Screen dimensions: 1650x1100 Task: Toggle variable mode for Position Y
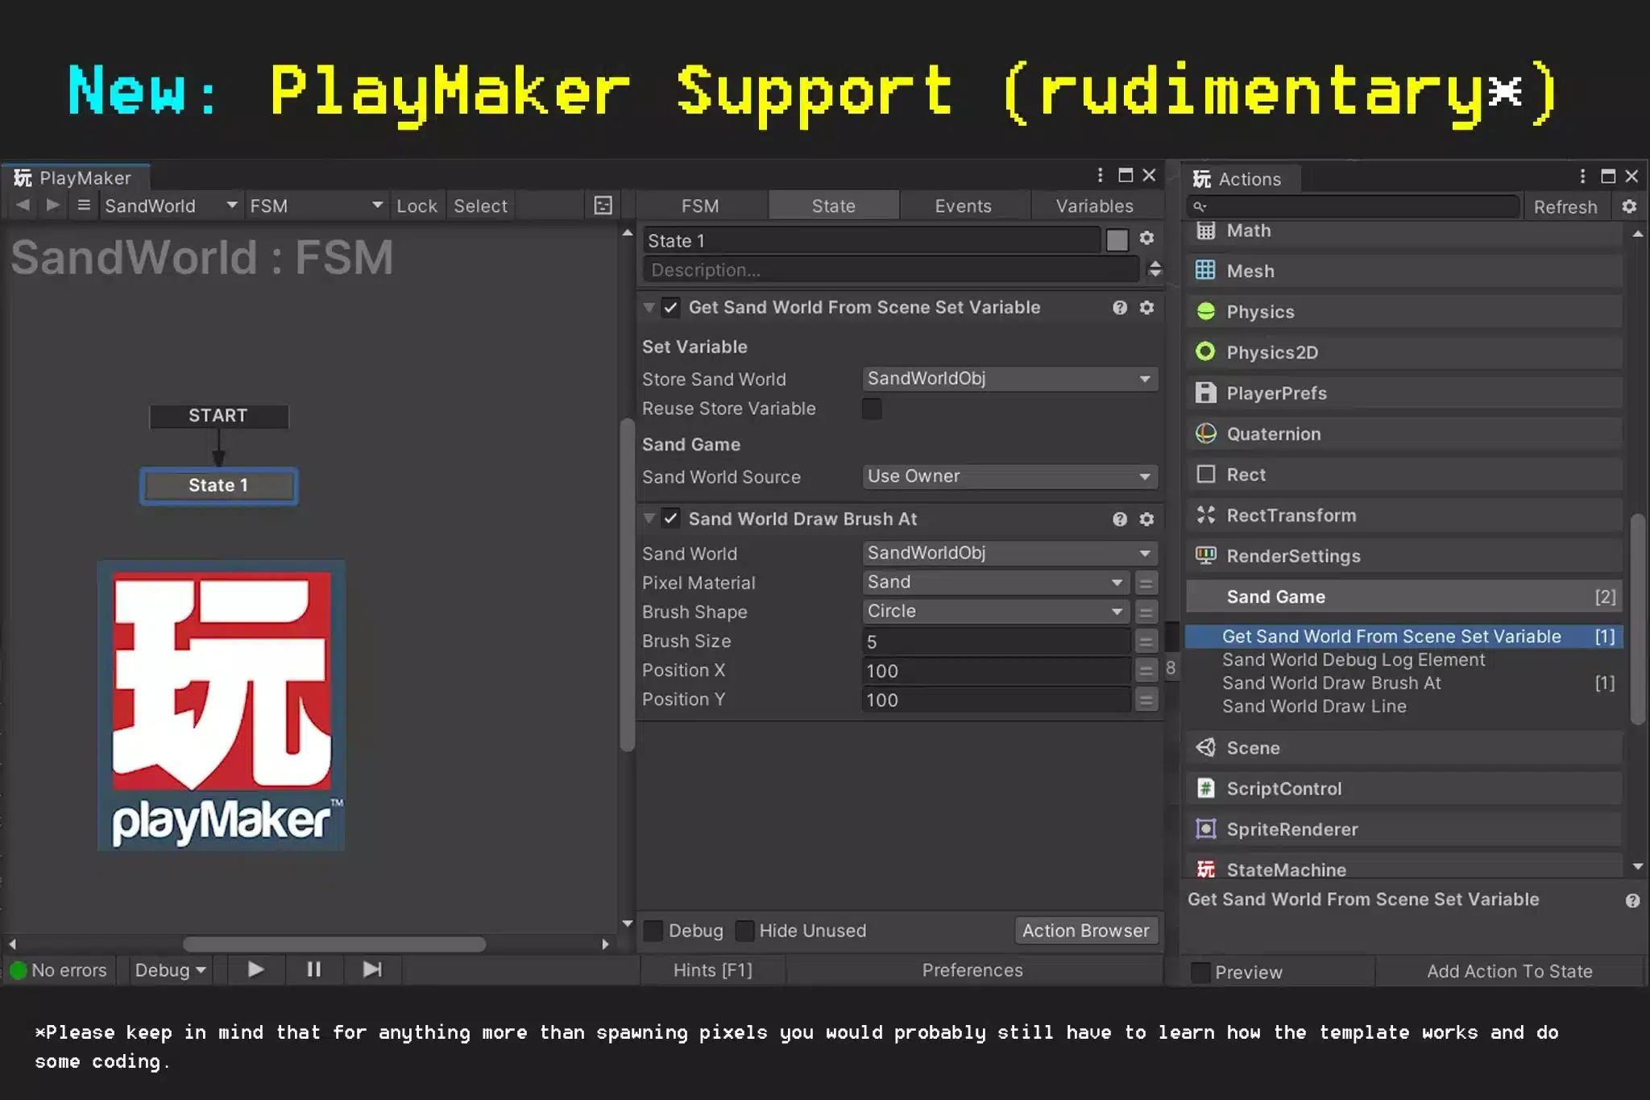coord(1146,699)
